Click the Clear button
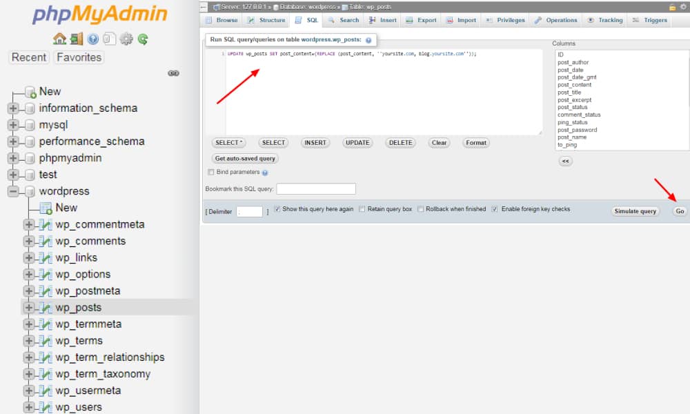This screenshot has height=414, width=690. click(x=439, y=143)
